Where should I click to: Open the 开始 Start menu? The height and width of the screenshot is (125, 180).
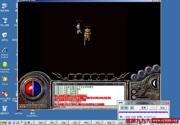3,123
